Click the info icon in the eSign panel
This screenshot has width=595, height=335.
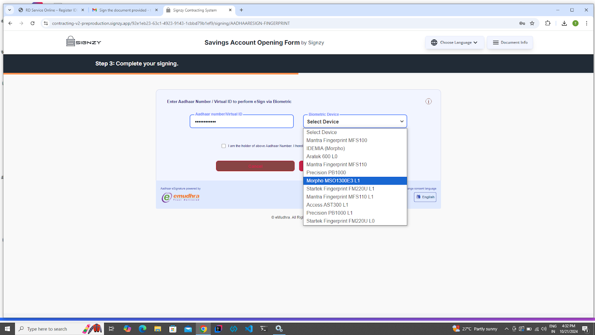pyautogui.click(x=428, y=101)
